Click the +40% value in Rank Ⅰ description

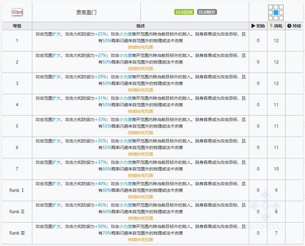pyautogui.click(x=101, y=184)
